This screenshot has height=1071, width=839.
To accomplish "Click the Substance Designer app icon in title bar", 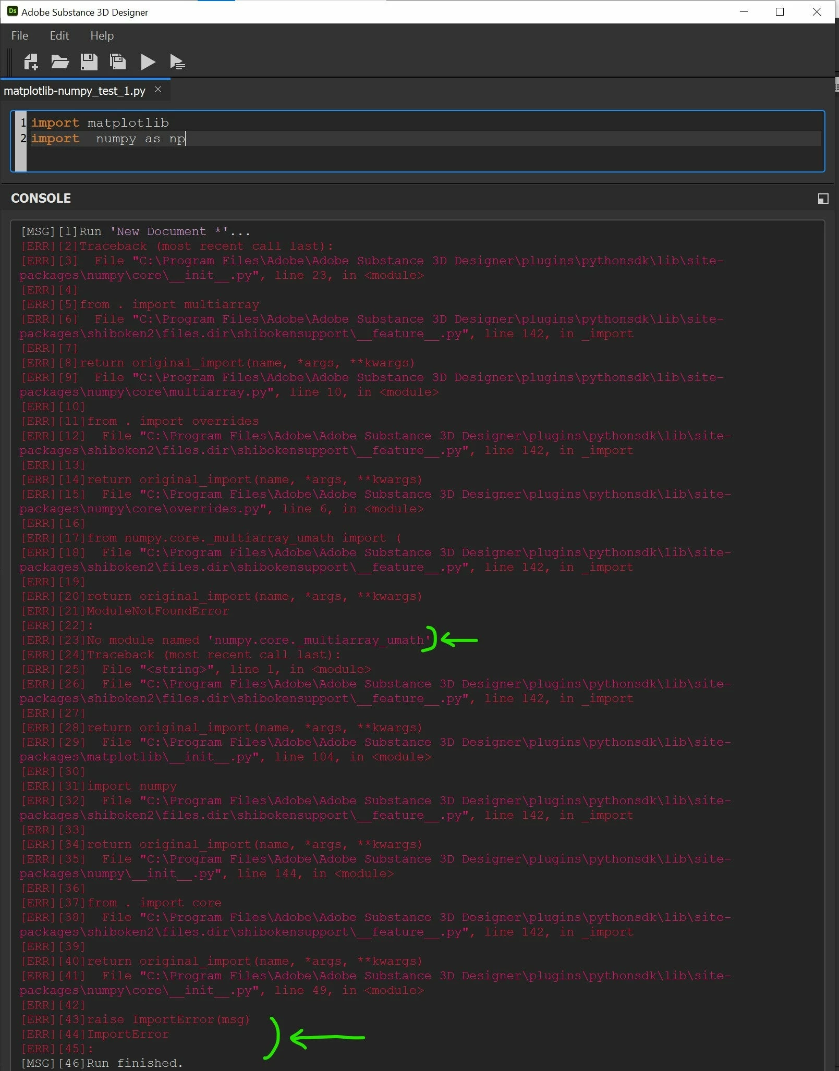I will [13, 11].
